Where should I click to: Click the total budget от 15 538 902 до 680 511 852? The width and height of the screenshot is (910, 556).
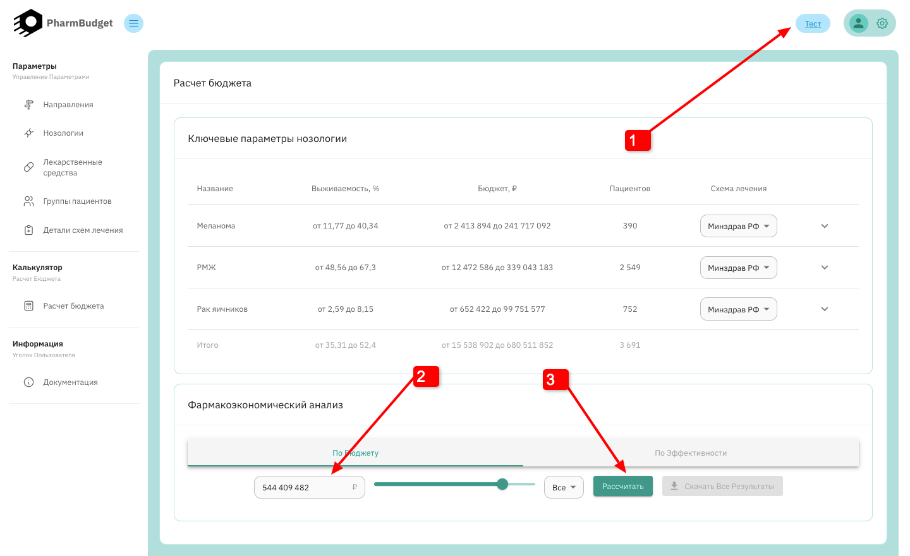coord(497,345)
